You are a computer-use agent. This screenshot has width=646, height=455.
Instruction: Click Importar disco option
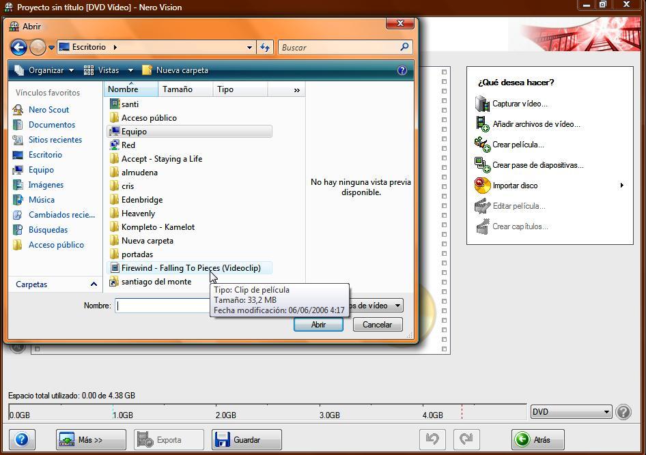click(x=506, y=186)
